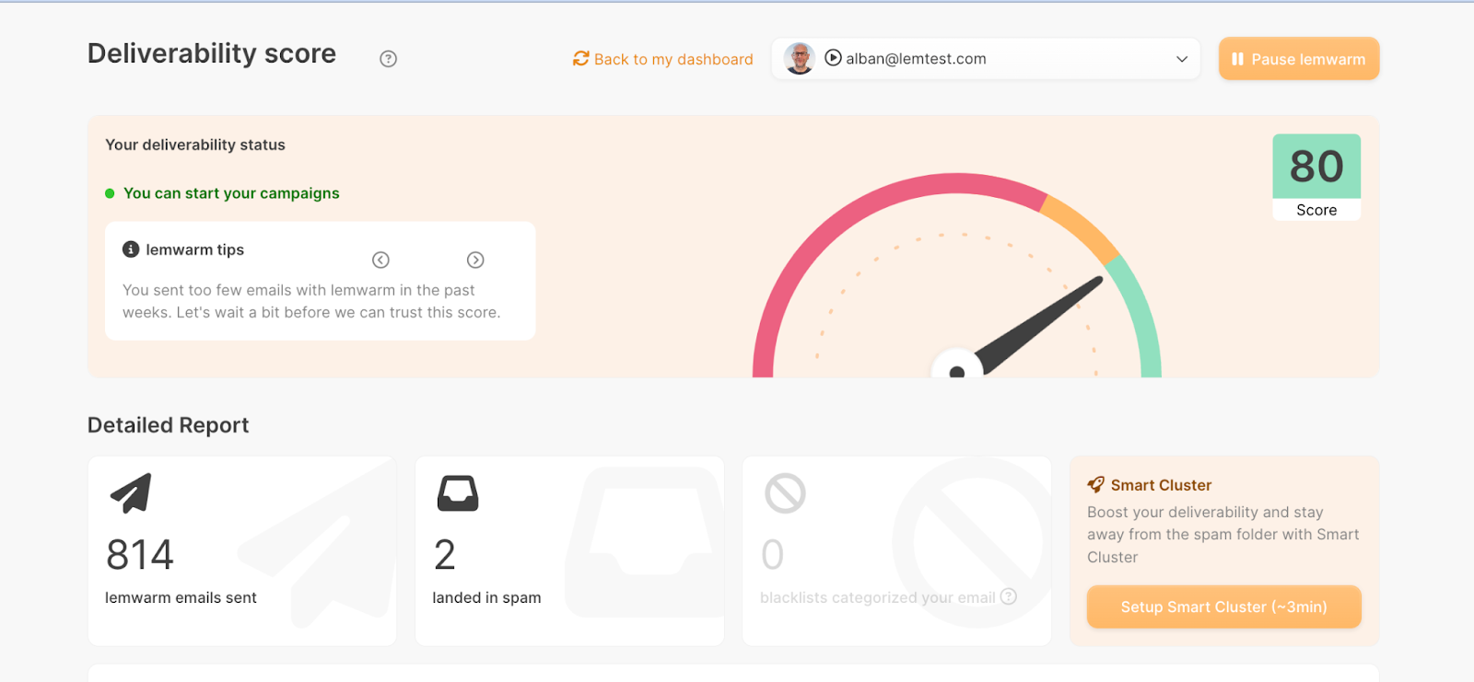Click Setup Smart Cluster button
Screen dimensions: 1474x682
click(x=1223, y=607)
